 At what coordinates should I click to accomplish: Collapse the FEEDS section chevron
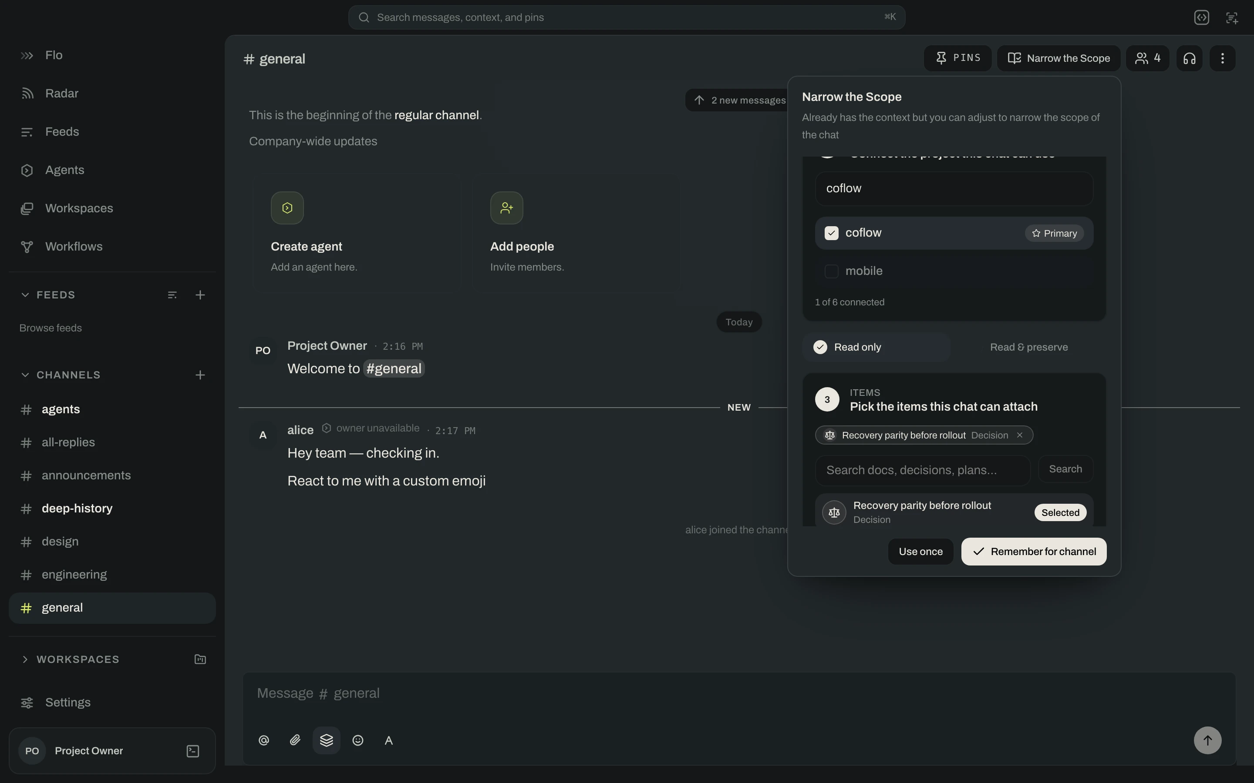pyautogui.click(x=25, y=294)
